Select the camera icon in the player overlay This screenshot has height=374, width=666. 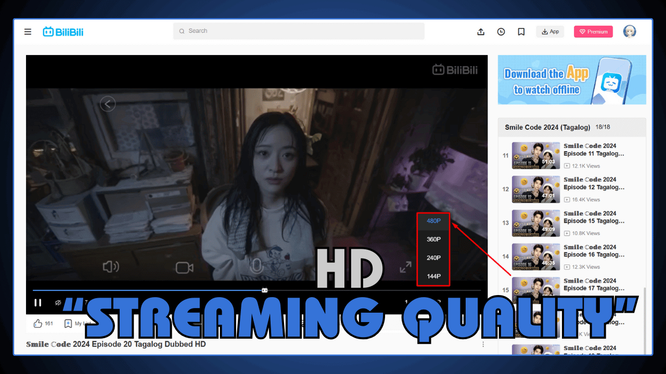(183, 266)
